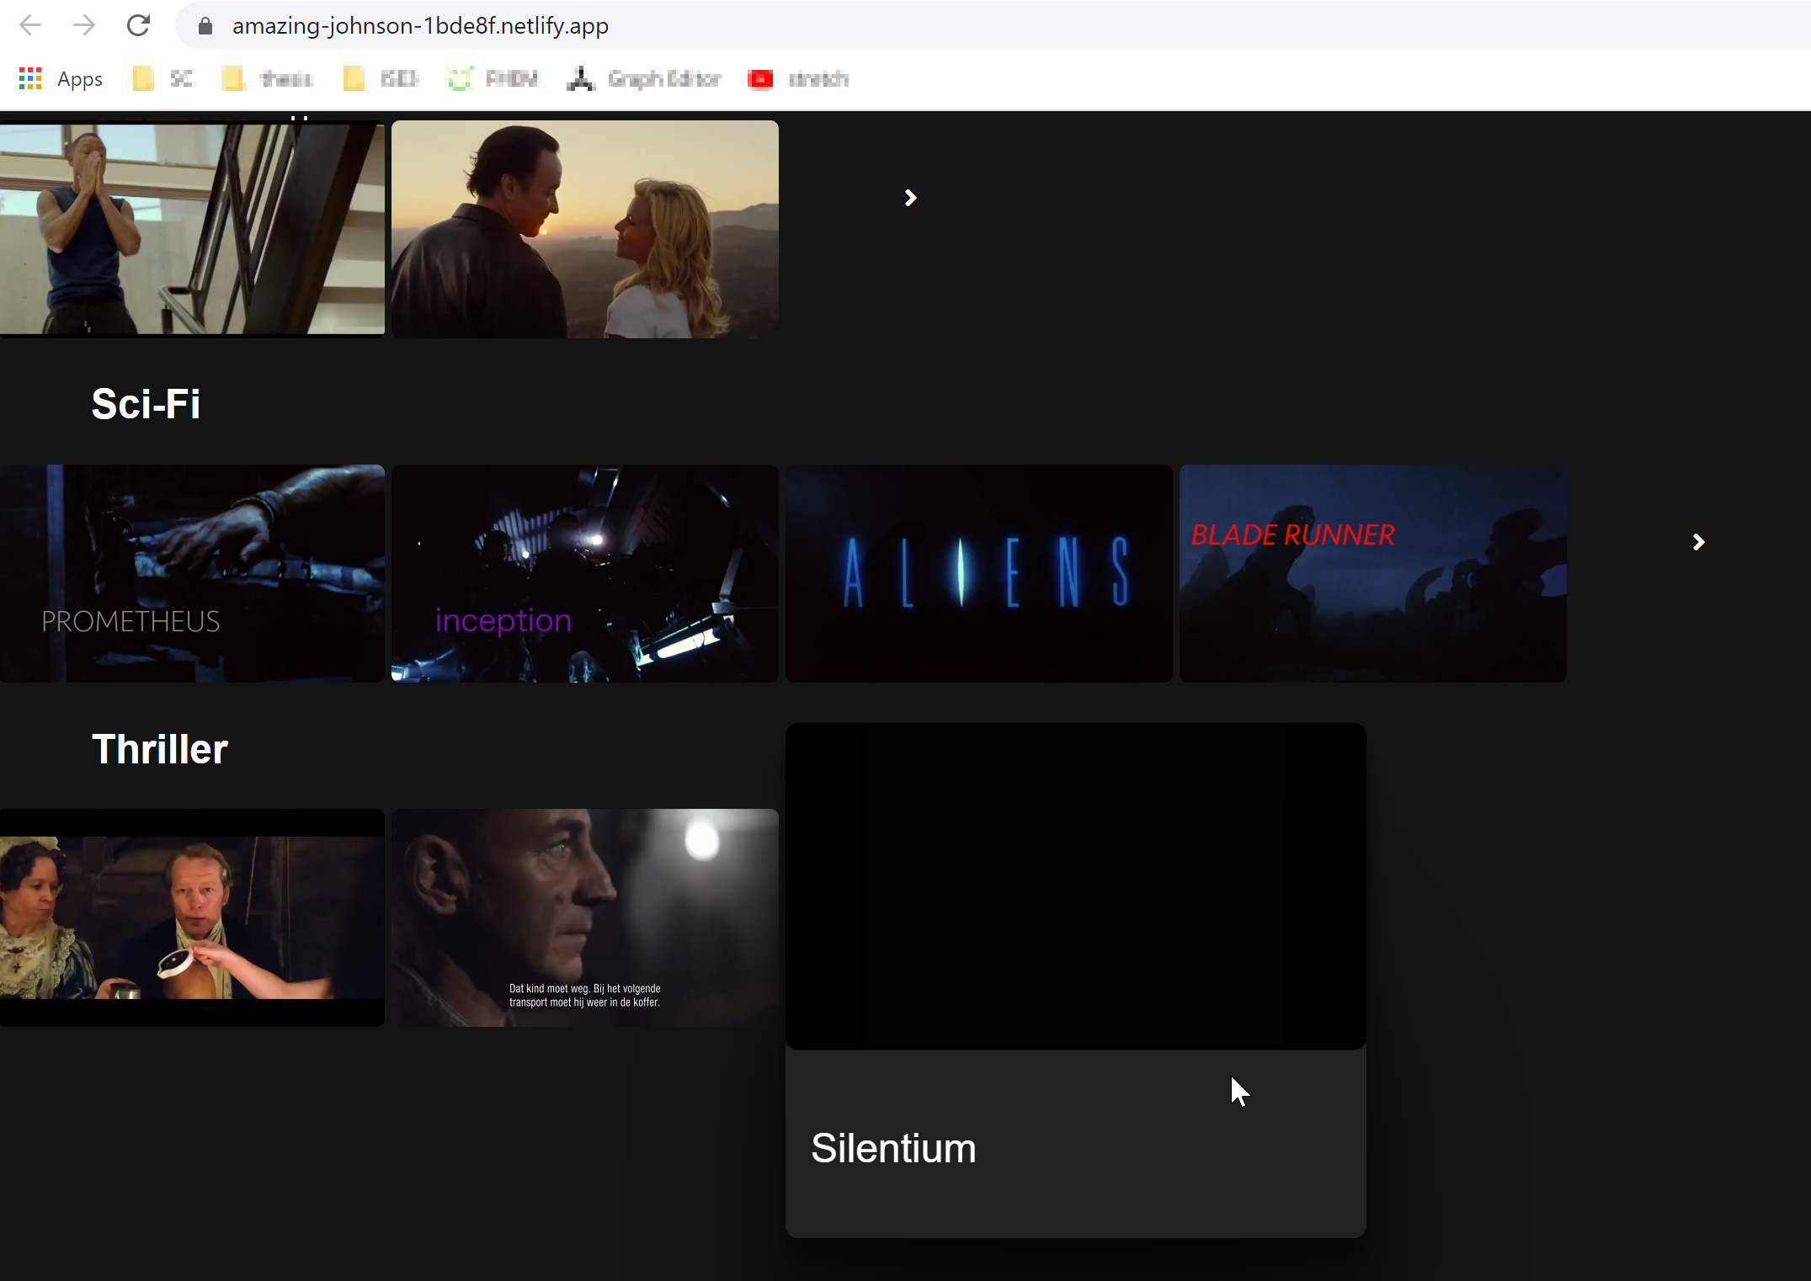Viewport: 1811px width, 1281px height.
Task: Open the Aliens movie thumbnail
Action: [978, 573]
